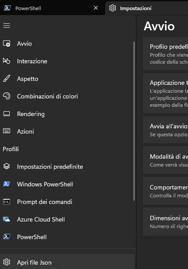Click the gear icon beside Apri file Json
Screen dimensions: 188x269
7,262
